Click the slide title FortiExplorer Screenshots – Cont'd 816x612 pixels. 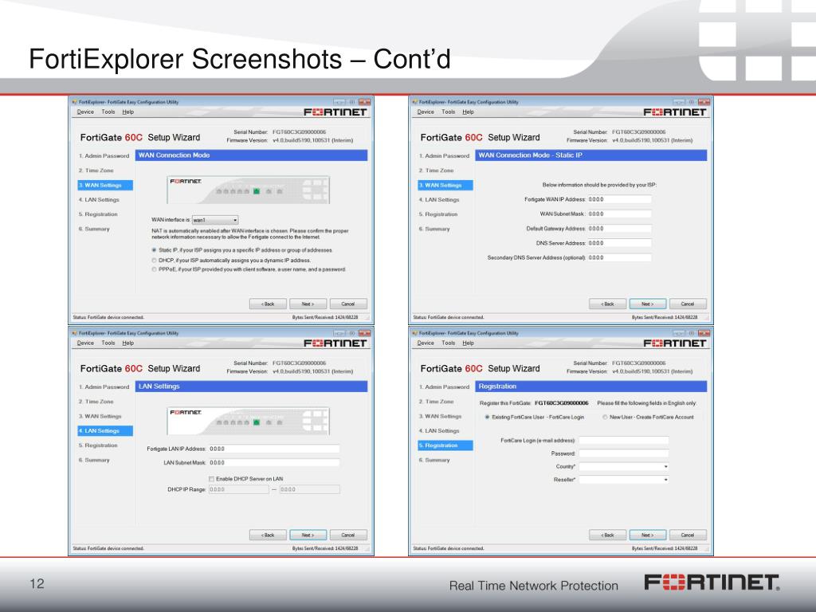coord(239,59)
